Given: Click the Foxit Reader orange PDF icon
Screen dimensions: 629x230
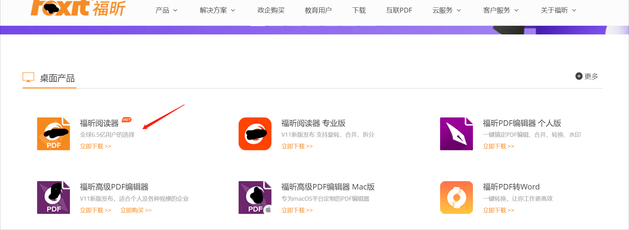Looking at the screenshot, I should tap(54, 134).
